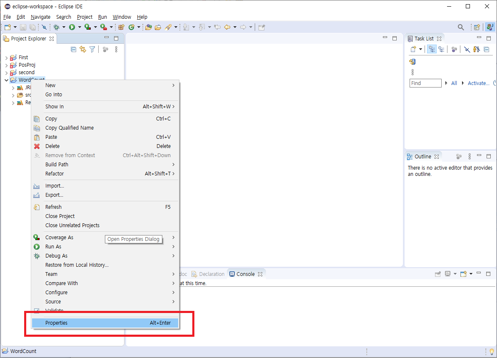Click Collapse All icon in Task List
Image resolution: width=497 pixels, height=358 pixels.
(487, 49)
